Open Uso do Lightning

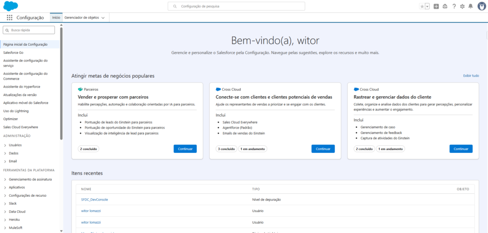tap(16, 111)
